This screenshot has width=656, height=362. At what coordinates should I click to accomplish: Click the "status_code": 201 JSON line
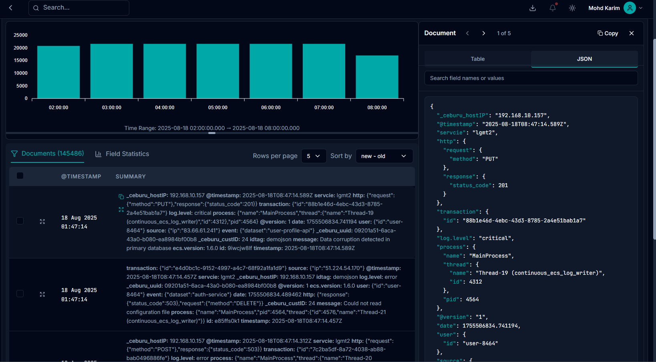click(x=479, y=185)
